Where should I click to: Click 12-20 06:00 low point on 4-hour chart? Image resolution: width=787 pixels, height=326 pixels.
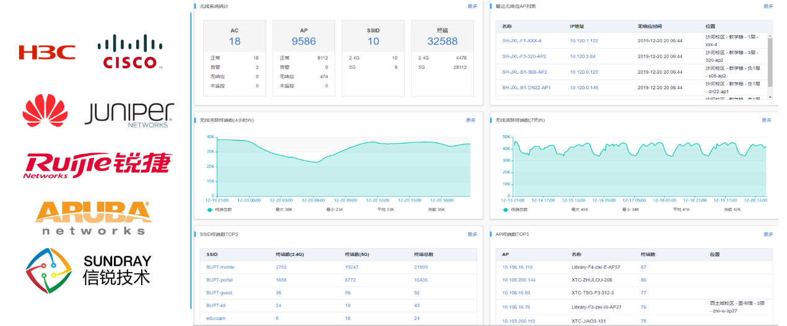317,162
